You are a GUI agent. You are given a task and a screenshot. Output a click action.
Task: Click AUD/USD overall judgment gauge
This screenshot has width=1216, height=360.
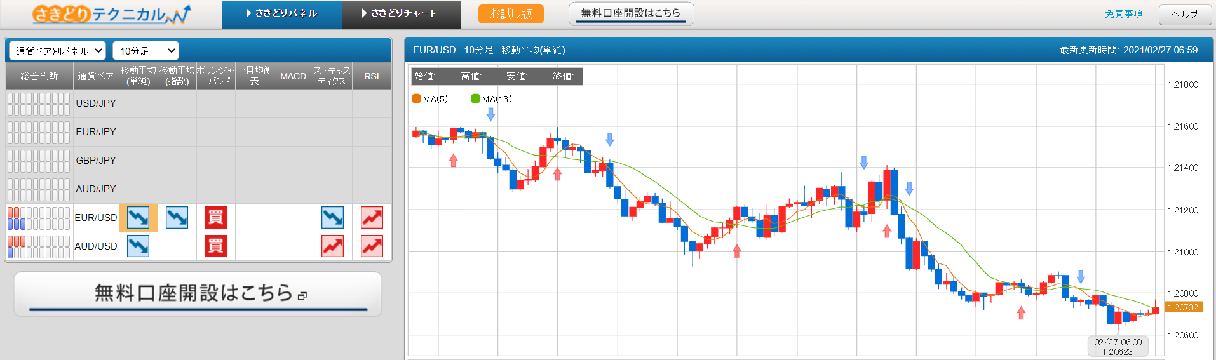click(x=39, y=246)
